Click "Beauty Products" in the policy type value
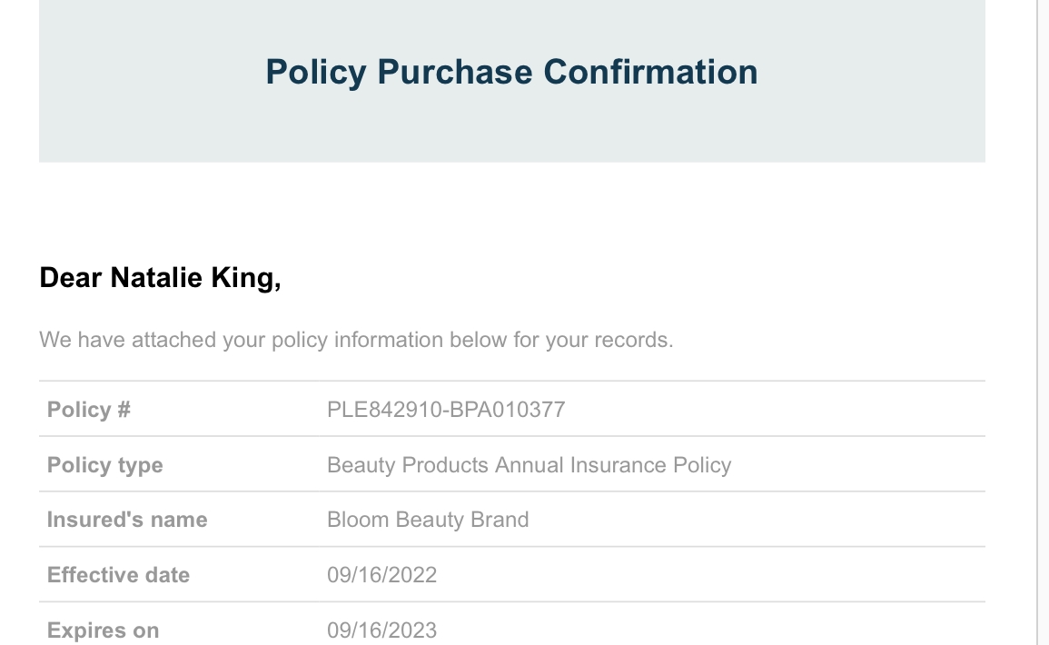1049x645 pixels. click(x=408, y=465)
